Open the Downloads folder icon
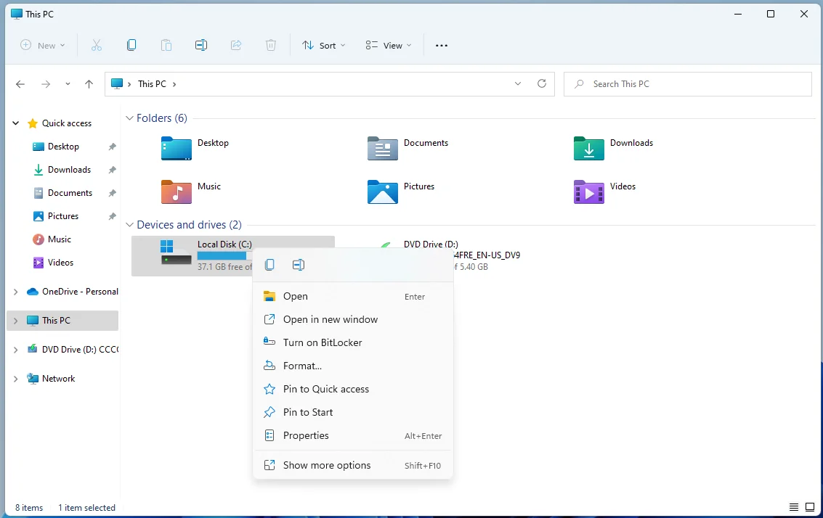Image resolution: width=823 pixels, height=518 pixels. coord(588,148)
